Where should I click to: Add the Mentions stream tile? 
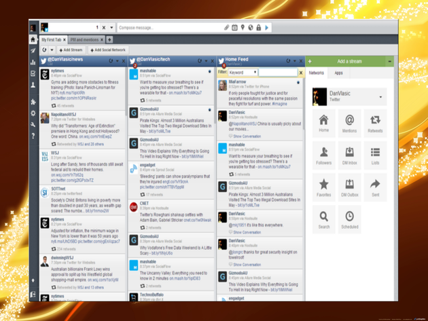(x=349, y=124)
